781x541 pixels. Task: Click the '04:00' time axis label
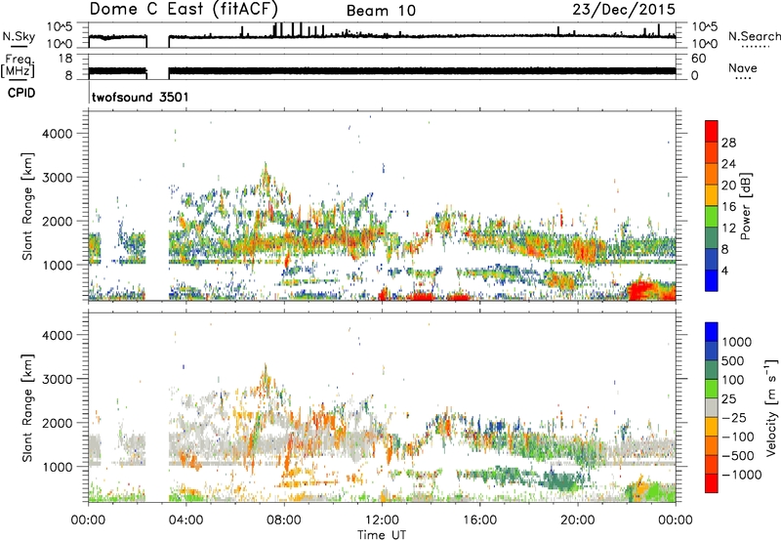pos(185,520)
